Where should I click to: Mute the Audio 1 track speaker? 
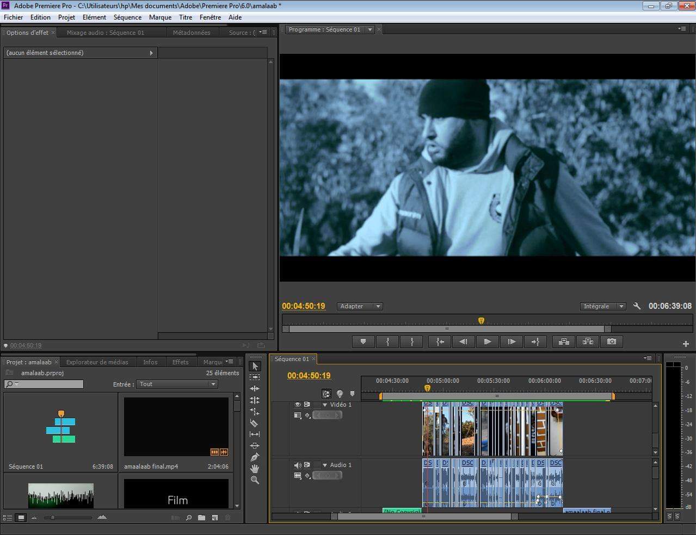pos(297,465)
